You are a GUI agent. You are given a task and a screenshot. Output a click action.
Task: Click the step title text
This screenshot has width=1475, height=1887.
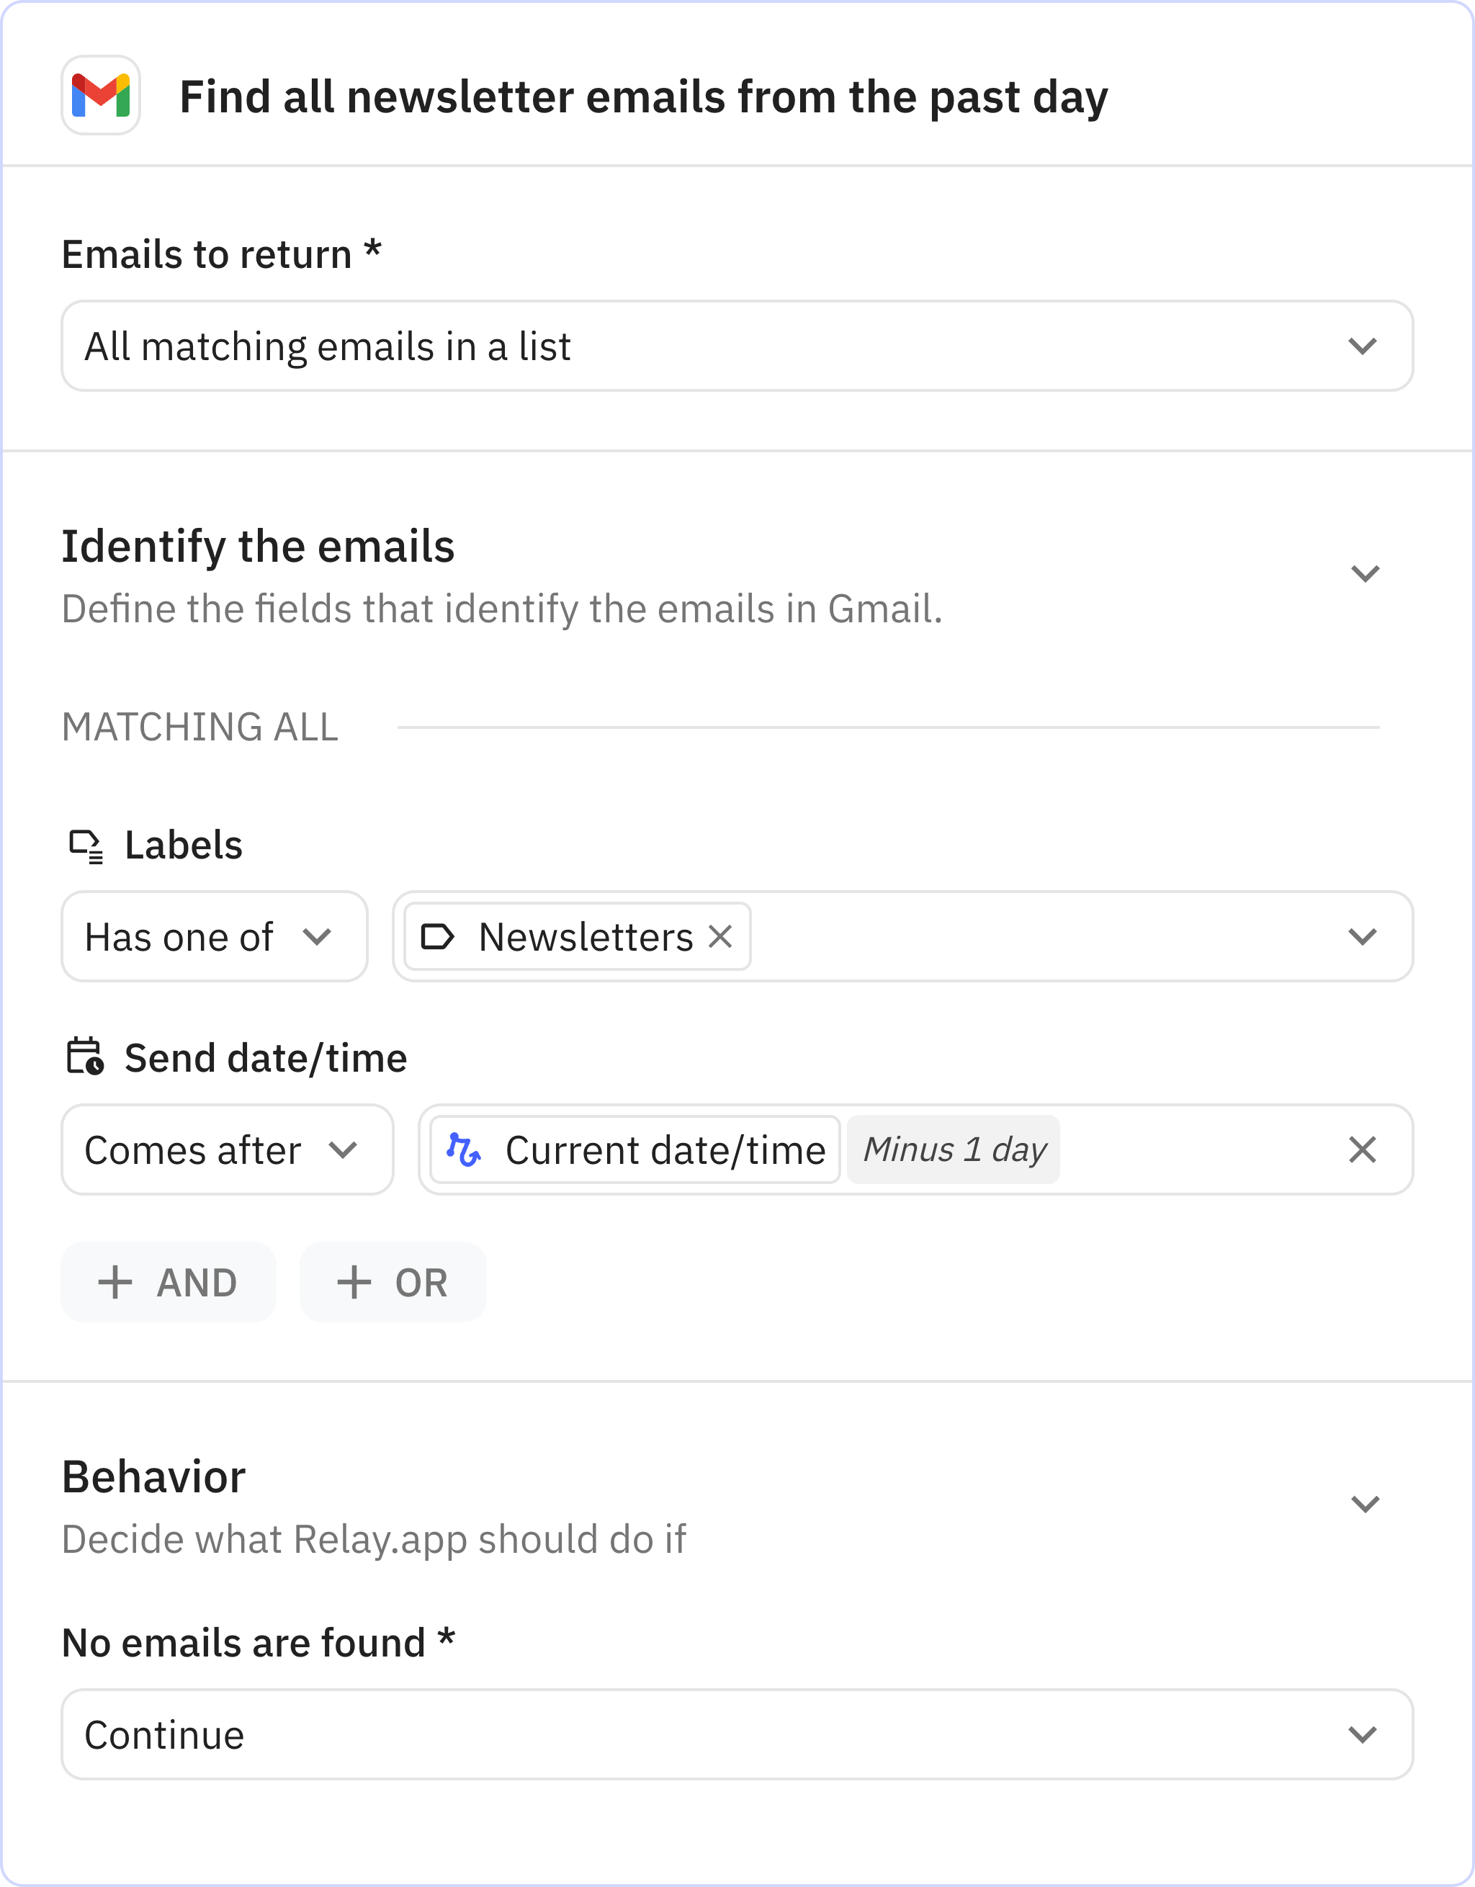pos(643,97)
